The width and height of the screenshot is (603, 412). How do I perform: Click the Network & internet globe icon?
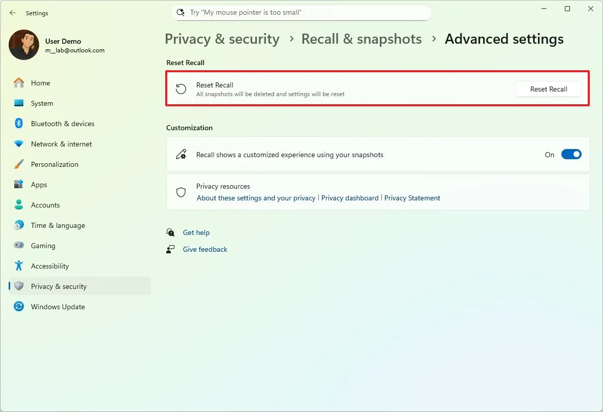coord(19,143)
